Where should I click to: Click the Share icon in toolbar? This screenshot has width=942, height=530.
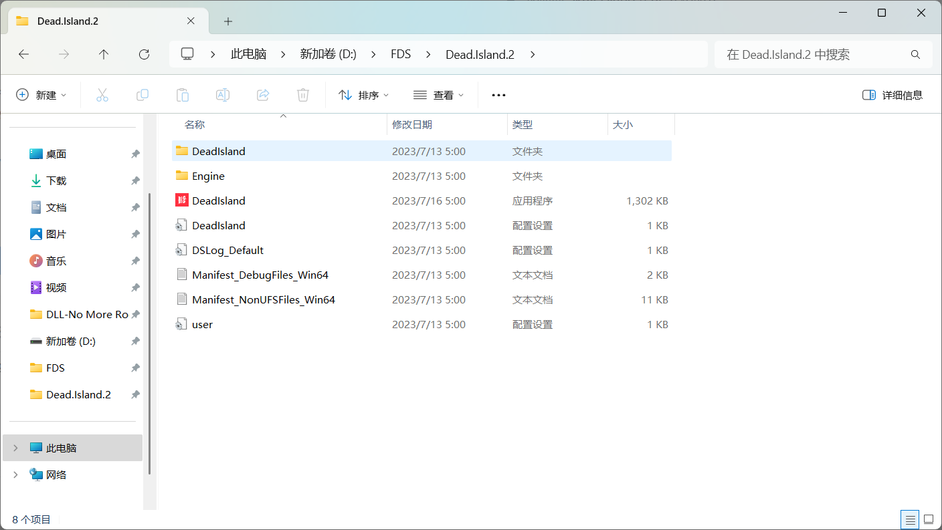coord(263,95)
